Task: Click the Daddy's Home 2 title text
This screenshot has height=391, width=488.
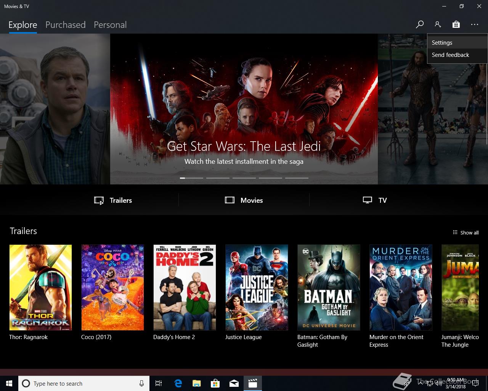Action: (x=174, y=337)
